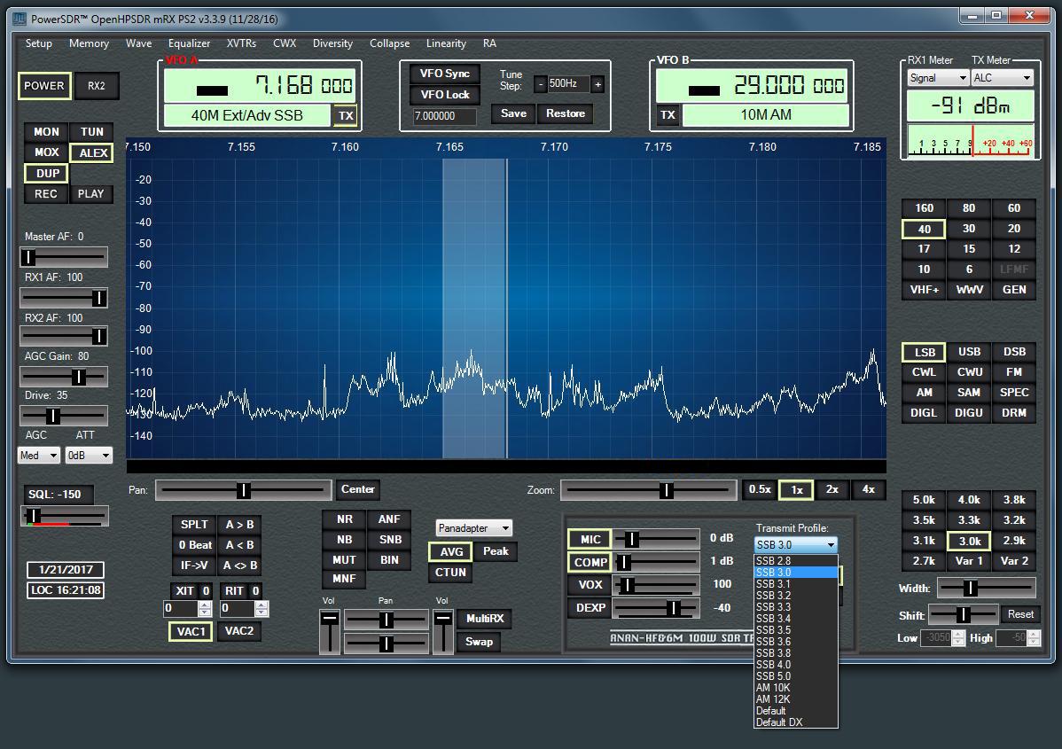Open the AGC mode dropdown
The width and height of the screenshot is (1062, 749).
pyautogui.click(x=39, y=456)
